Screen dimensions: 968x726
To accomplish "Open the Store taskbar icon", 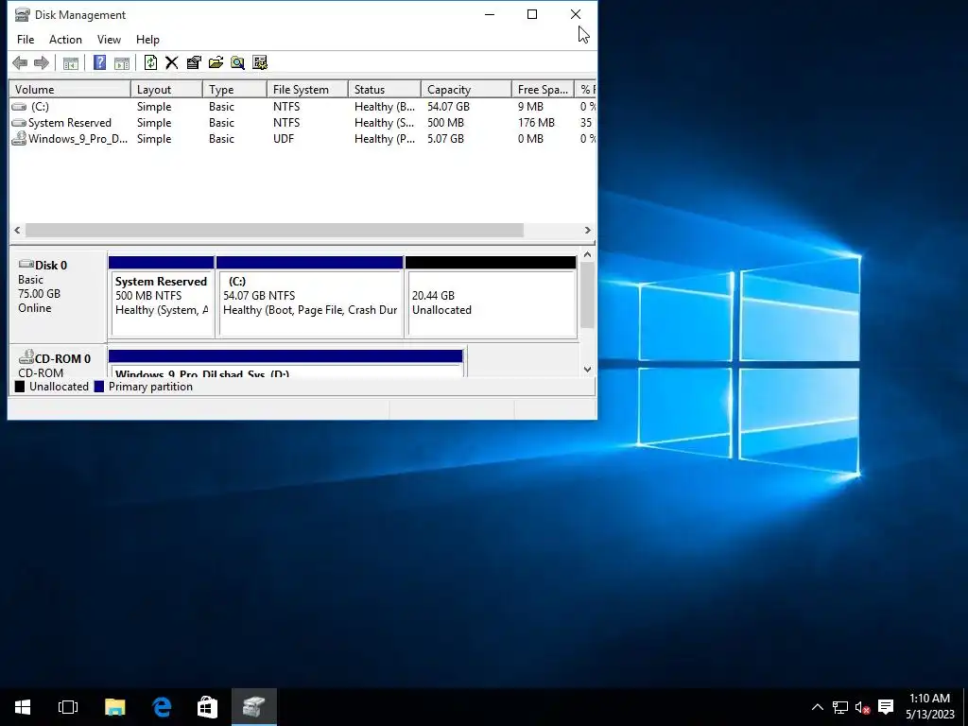I will tap(207, 707).
